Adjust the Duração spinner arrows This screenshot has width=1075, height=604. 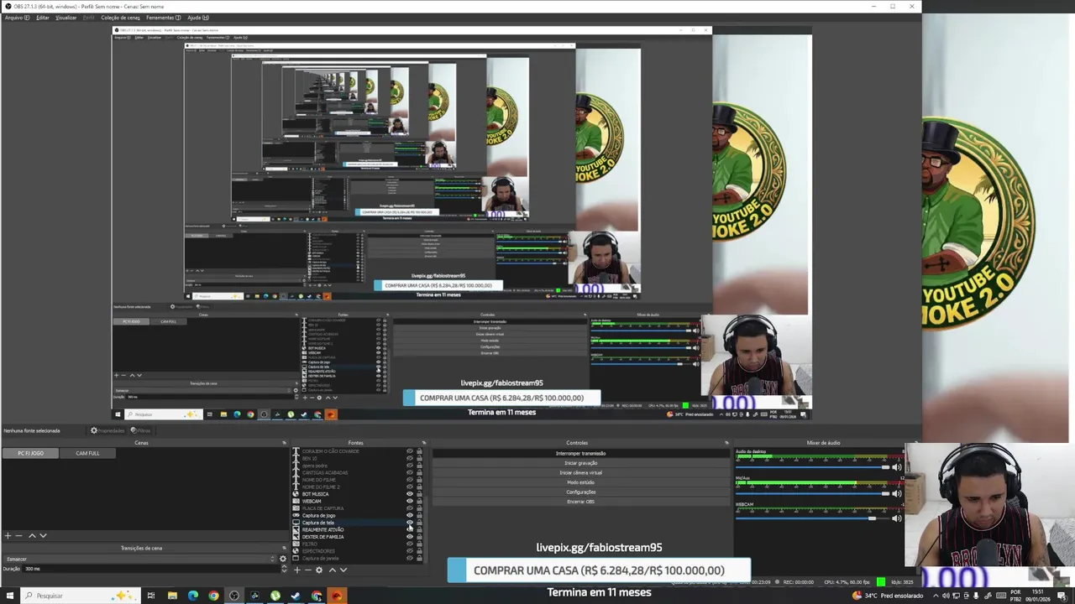[x=284, y=568]
